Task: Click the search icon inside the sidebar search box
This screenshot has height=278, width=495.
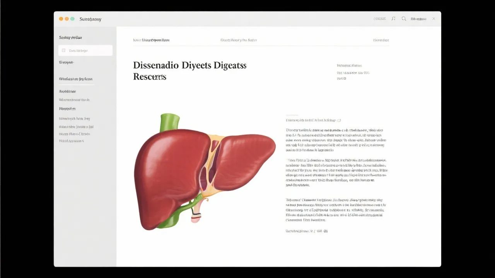Action: 63,50
